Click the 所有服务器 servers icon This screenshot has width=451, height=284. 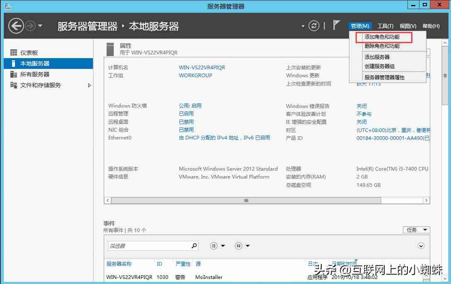point(14,74)
